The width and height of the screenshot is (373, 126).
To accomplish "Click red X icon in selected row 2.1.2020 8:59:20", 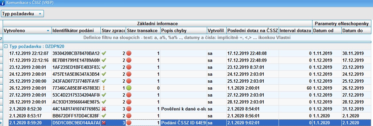I will pyautogui.click(x=104, y=123).
